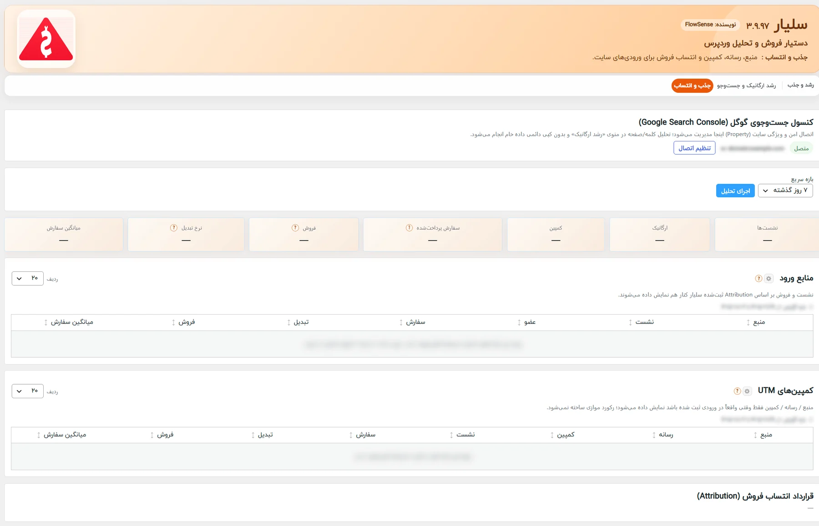Viewport: 819px width, 526px height.
Task: Sort UTM table by سفارش column
Action: point(362,435)
